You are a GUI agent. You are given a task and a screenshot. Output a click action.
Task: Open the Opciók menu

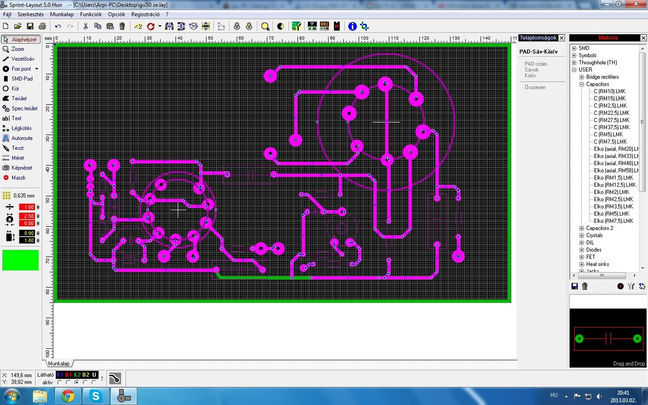coord(116,14)
